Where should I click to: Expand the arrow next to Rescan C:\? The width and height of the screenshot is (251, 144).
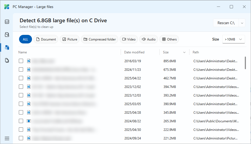pos(242,23)
